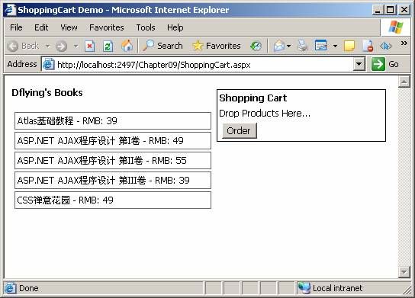Open the Search pane
This screenshot has width=415, height=298.
[162, 46]
